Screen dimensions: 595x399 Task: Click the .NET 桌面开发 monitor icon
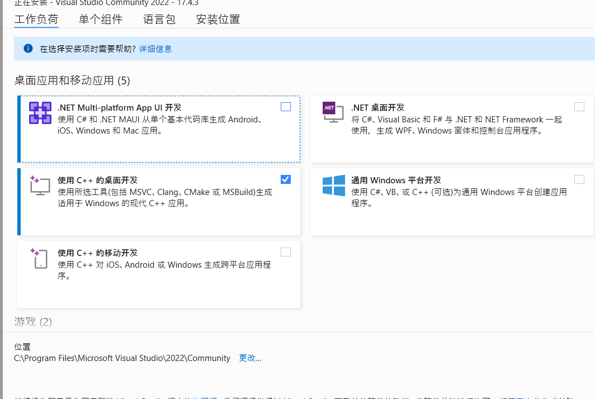pos(333,112)
